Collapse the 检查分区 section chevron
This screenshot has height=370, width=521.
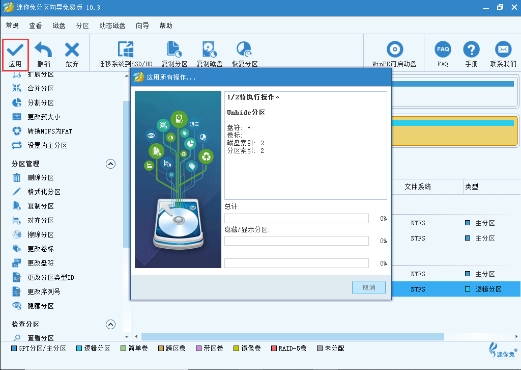pyautogui.click(x=110, y=325)
